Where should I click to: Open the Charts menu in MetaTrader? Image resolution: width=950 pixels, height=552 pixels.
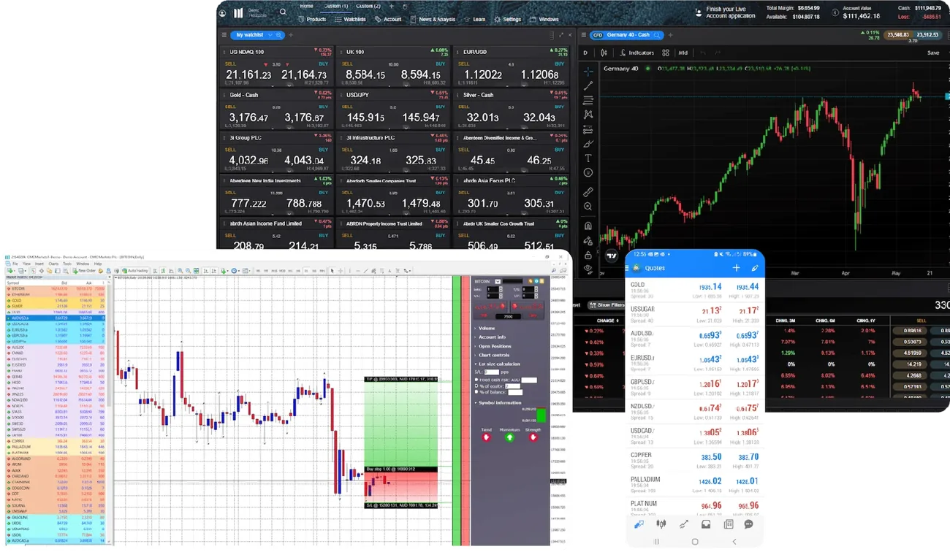pos(53,264)
